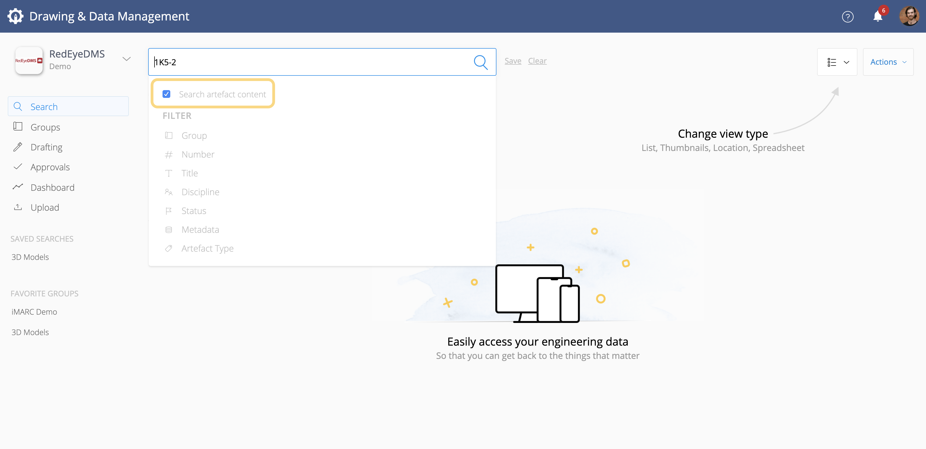Click the Artefact Type tag icon
The image size is (926, 449).
click(x=169, y=248)
